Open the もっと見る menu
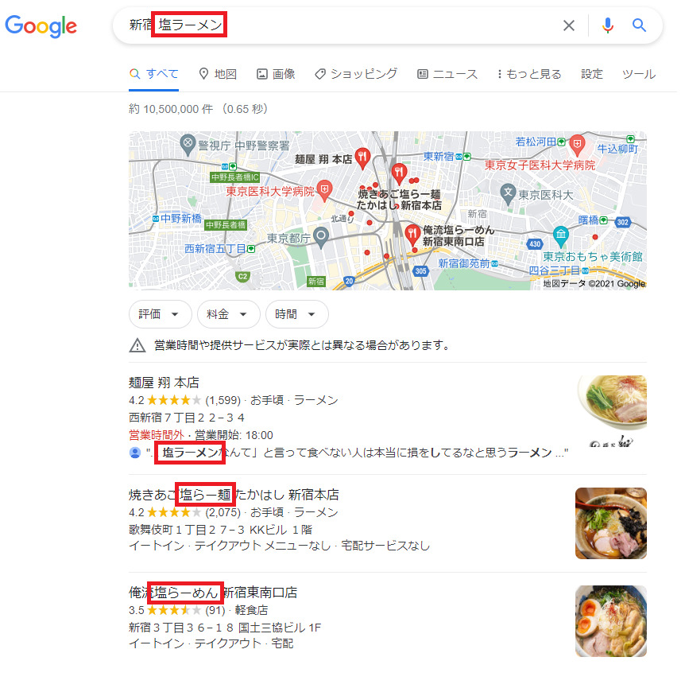Screen dimensions: 685x692 529,74
